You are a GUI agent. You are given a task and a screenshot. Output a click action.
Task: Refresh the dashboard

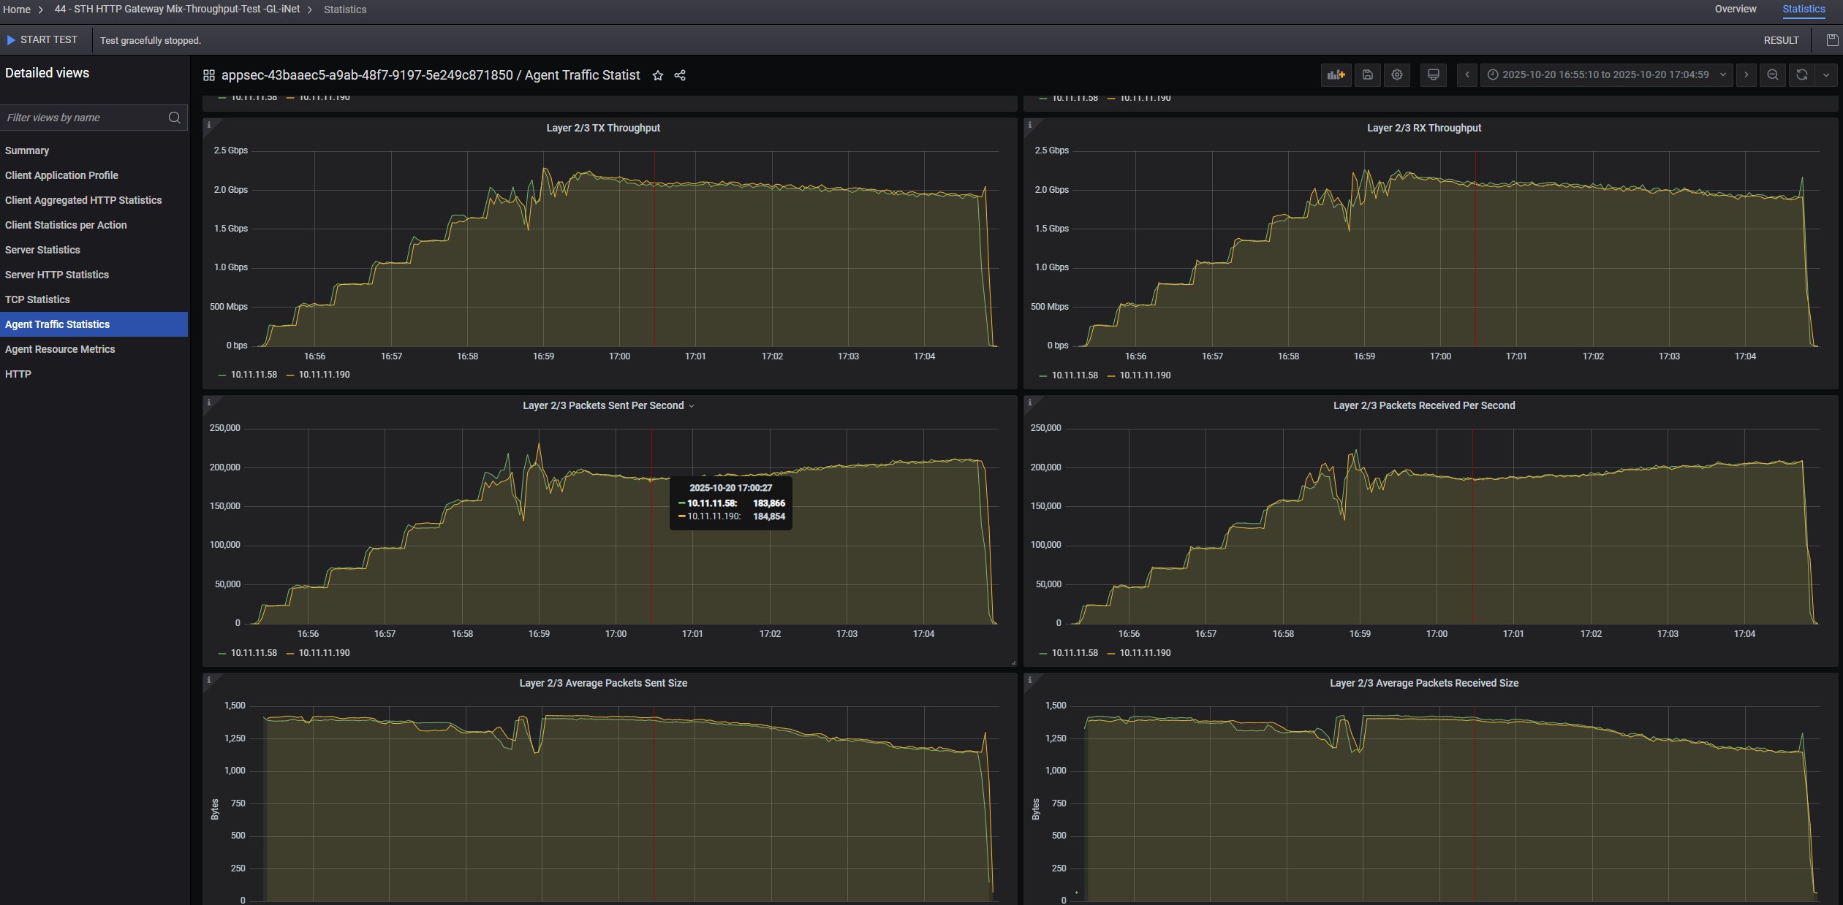tap(1801, 75)
